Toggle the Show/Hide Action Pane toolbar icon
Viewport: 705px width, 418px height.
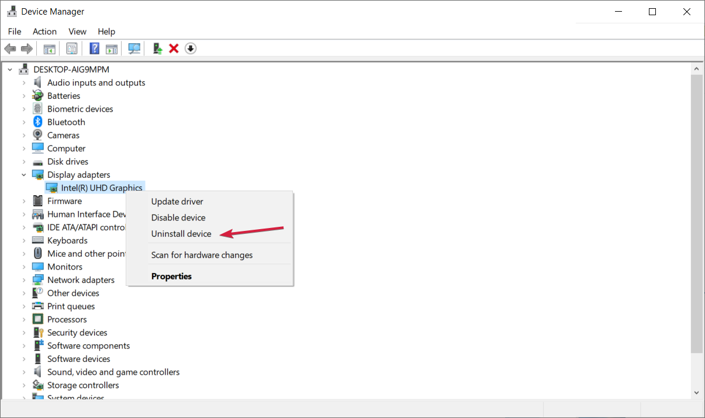pyautogui.click(x=112, y=49)
